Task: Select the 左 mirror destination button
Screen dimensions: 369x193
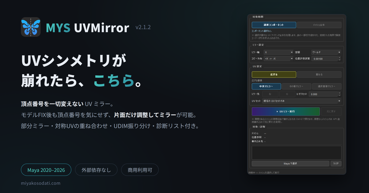Action: pyautogui.click(x=270, y=94)
